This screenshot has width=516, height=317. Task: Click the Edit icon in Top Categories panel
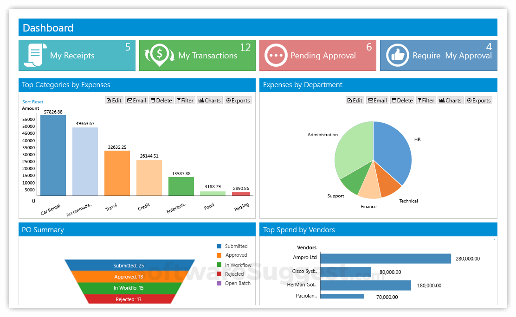(114, 100)
